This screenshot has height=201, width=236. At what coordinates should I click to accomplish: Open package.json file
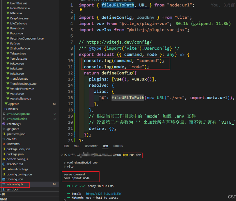[15, 154]
